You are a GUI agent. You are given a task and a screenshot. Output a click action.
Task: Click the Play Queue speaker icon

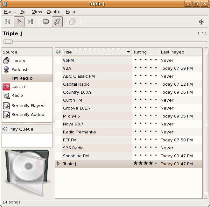pyautogui.click(x=5, y=129)
